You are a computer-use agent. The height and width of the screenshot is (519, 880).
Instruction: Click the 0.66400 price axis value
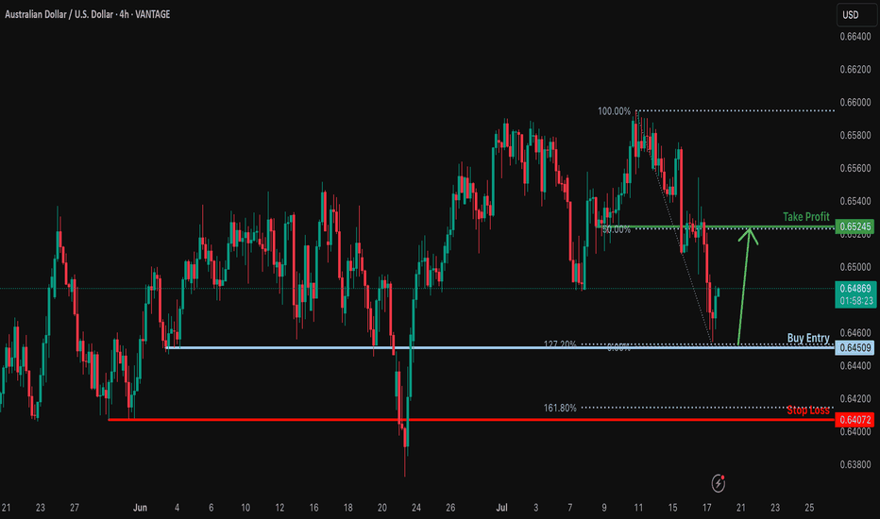[855, 37]
